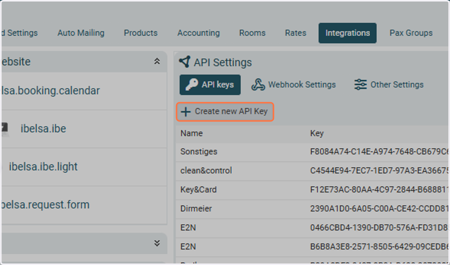Select the clean&control row name

click(206, 171)
